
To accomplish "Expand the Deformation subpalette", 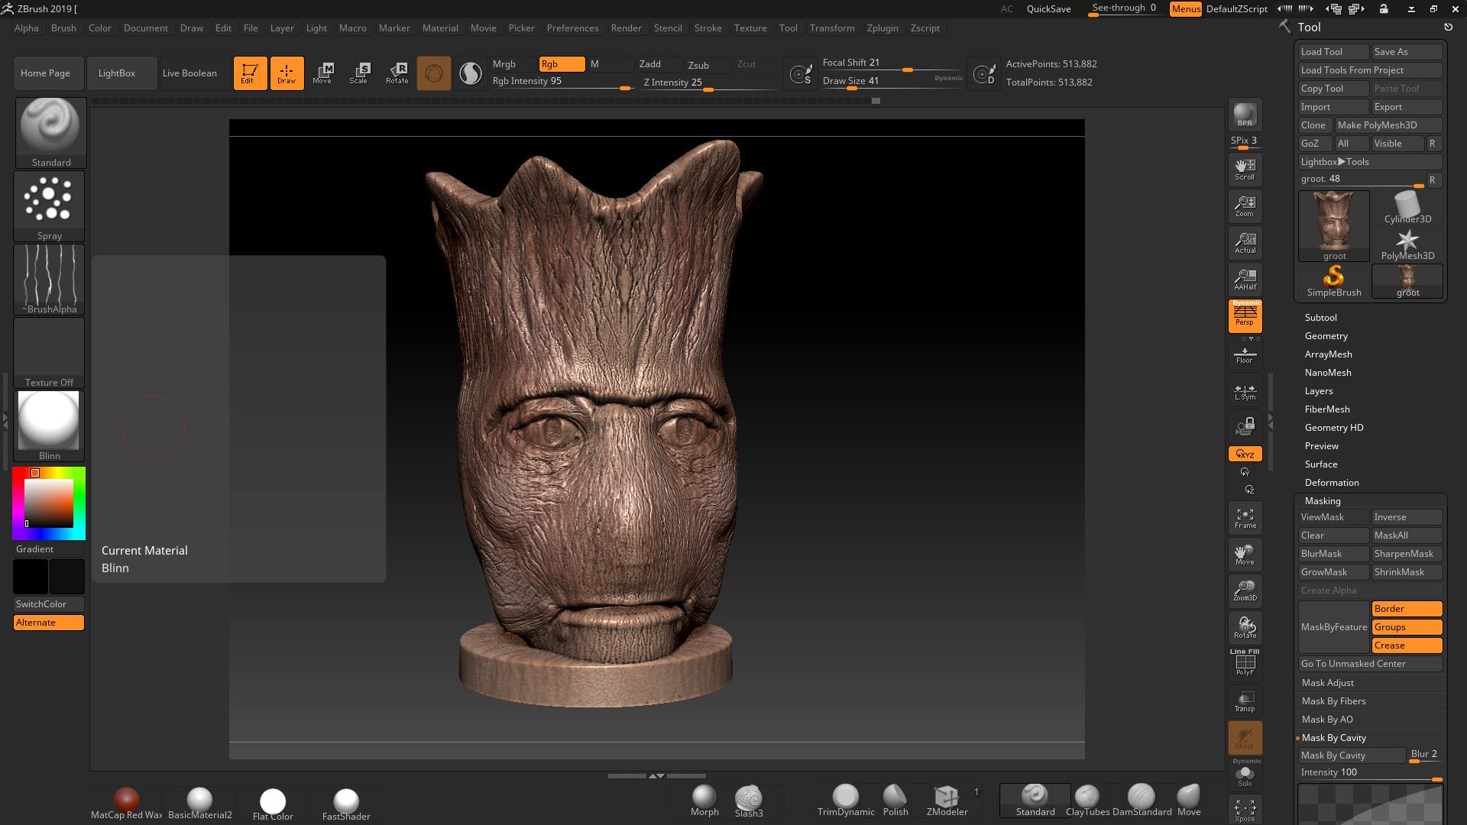I will point(1332,483).
